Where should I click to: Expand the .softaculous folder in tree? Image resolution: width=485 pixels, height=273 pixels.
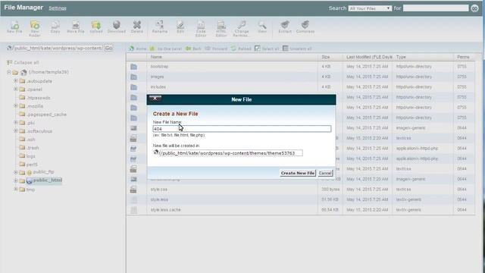tap(15, 131)
